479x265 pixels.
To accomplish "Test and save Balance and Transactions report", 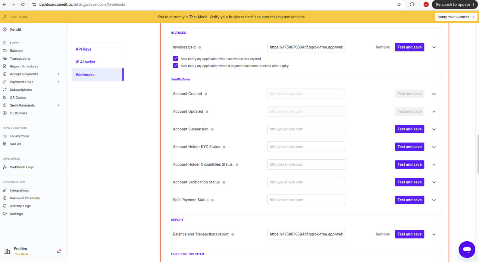I will click(x=409, y=234).
